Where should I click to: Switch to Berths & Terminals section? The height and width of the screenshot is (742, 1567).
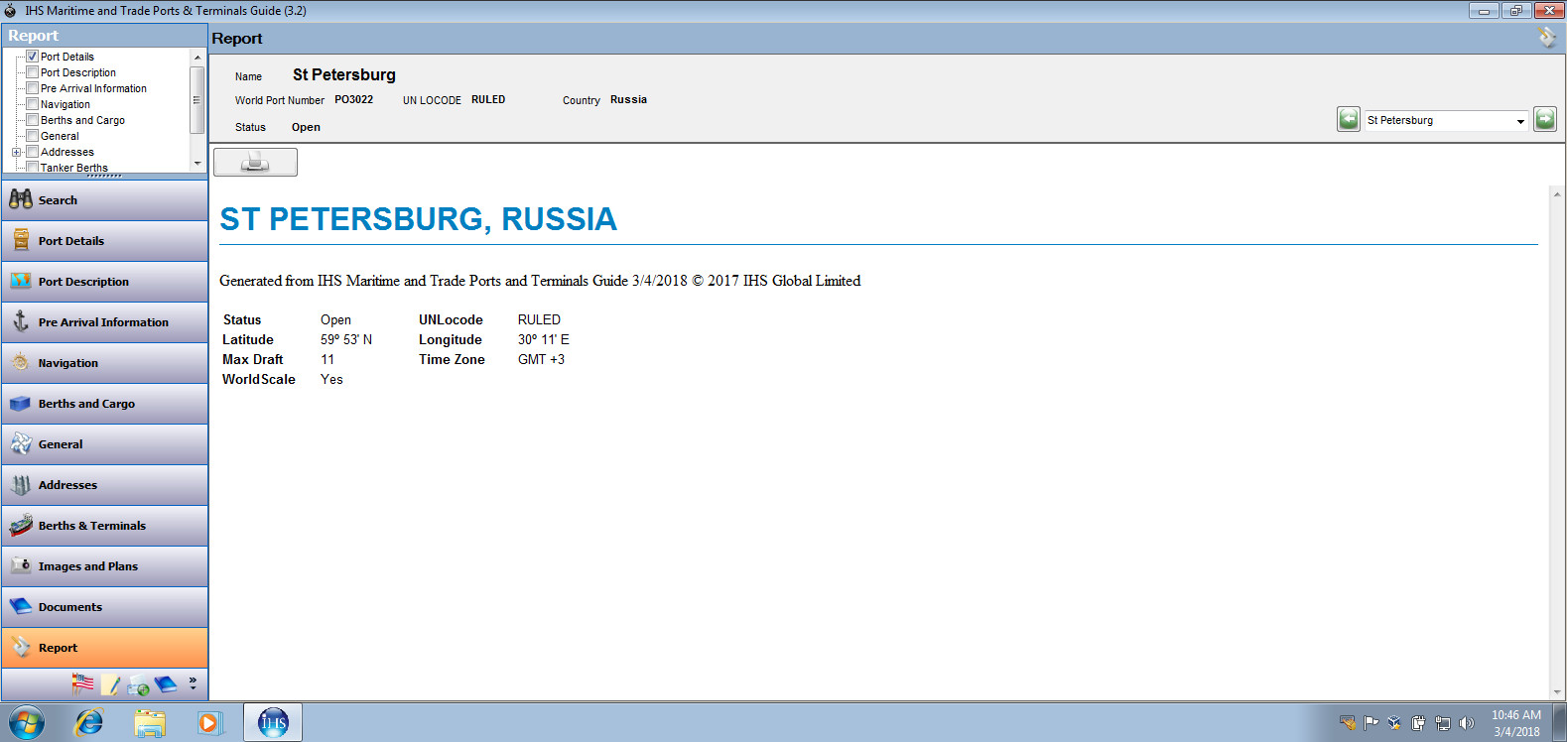coord(104,526)
